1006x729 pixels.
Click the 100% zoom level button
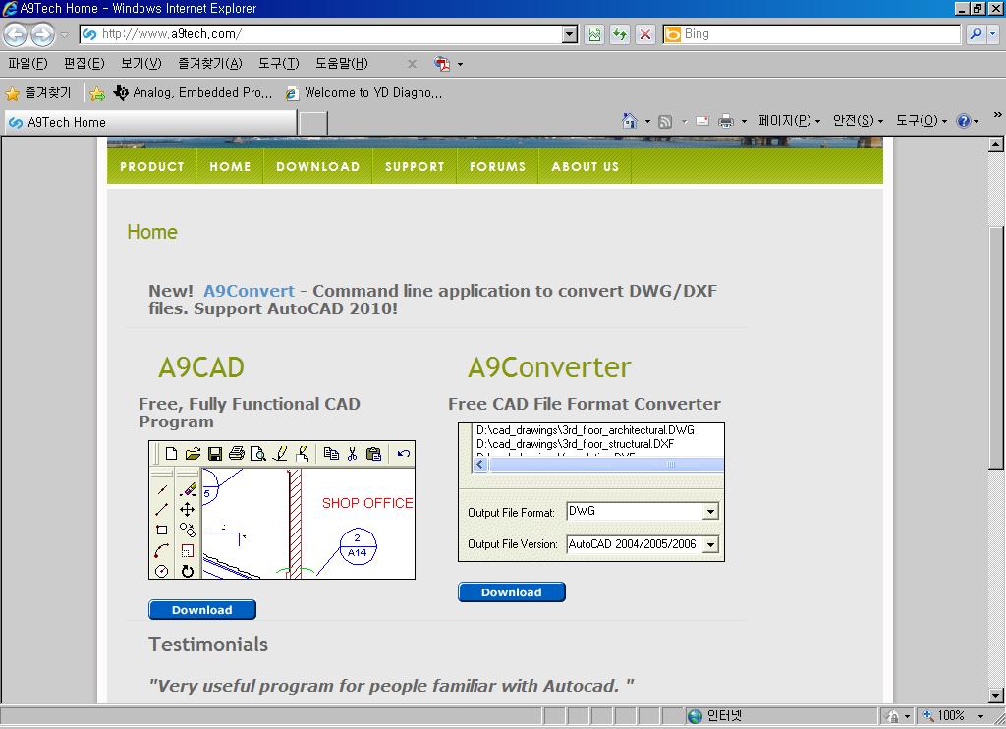click(x=944, y=715)
